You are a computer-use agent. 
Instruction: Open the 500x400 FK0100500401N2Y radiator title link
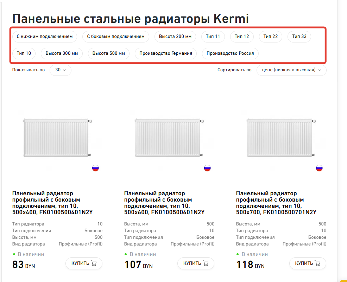click(x=52, y=203)
